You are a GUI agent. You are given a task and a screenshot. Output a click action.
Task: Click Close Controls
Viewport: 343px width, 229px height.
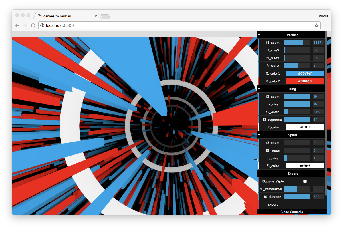click(292, 212)
